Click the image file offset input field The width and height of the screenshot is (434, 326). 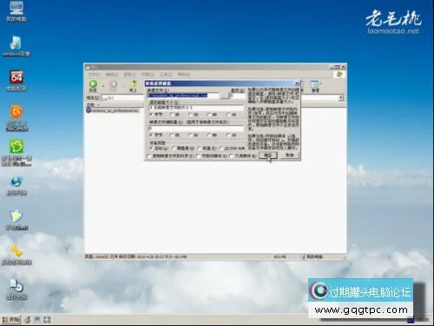196,128
